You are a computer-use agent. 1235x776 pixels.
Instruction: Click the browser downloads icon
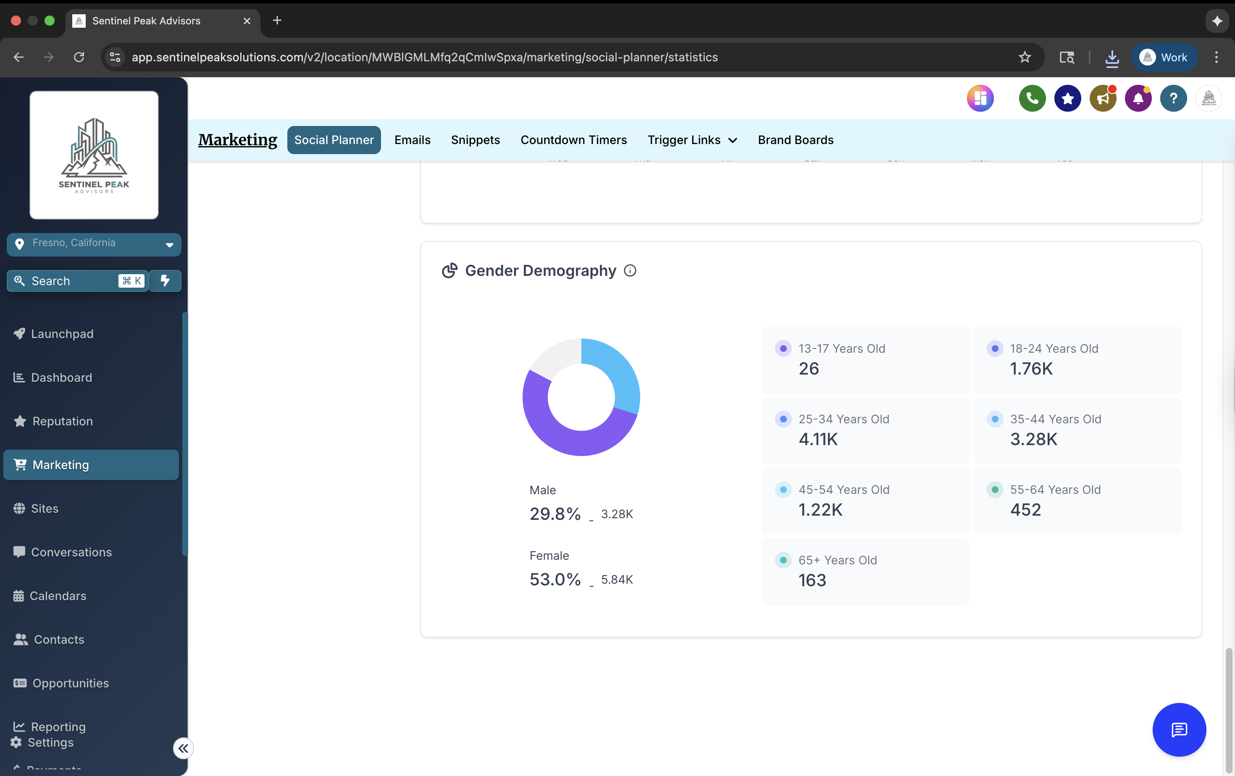point(1112,58)
